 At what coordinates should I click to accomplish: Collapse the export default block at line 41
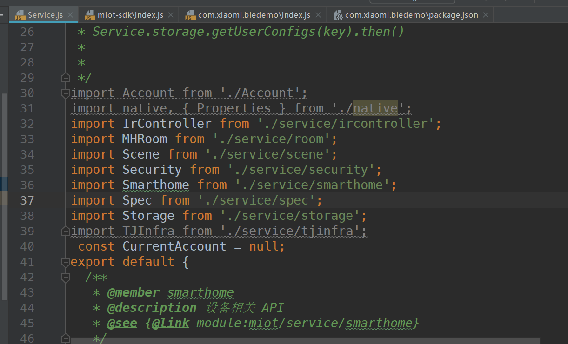[65, 262]
